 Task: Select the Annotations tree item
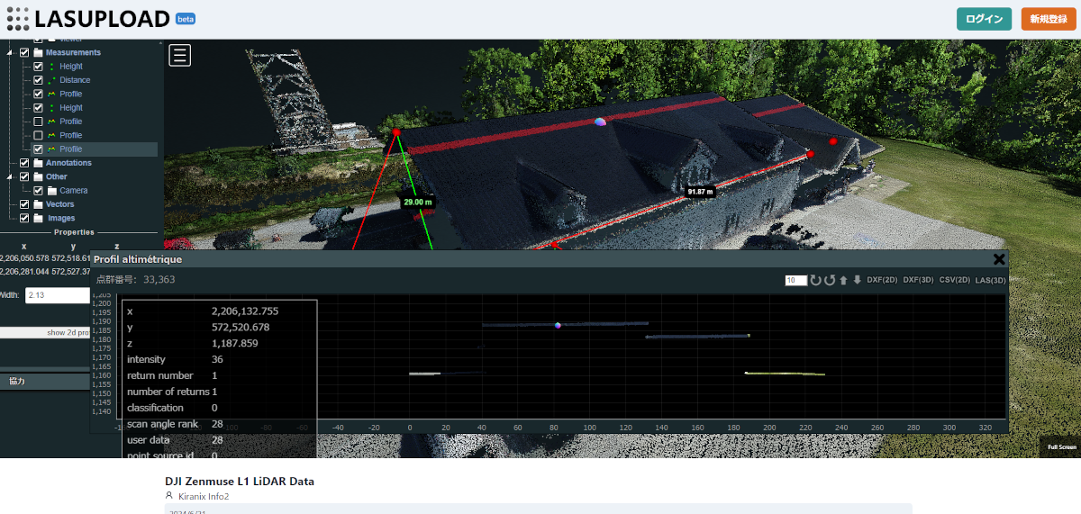(x=68, y=163)
